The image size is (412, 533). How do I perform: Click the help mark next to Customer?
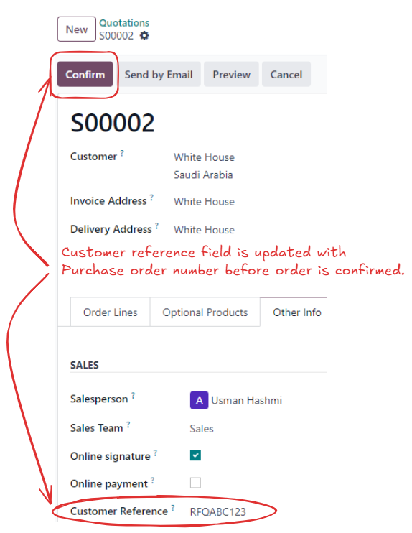(122, 153)
